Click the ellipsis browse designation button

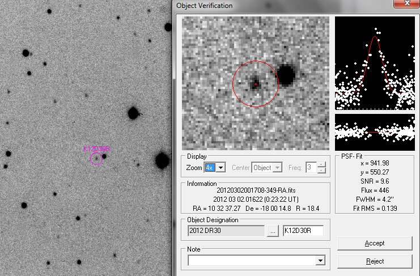[273, 231]
